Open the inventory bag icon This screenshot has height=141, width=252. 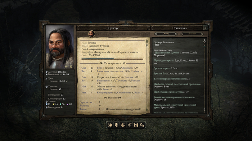click(x=110, y=125)
